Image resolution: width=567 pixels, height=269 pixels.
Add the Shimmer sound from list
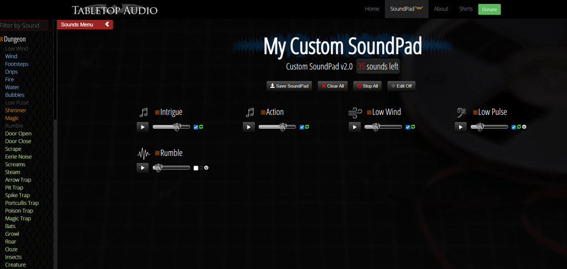pyautogui.click(x=16, y=110)
